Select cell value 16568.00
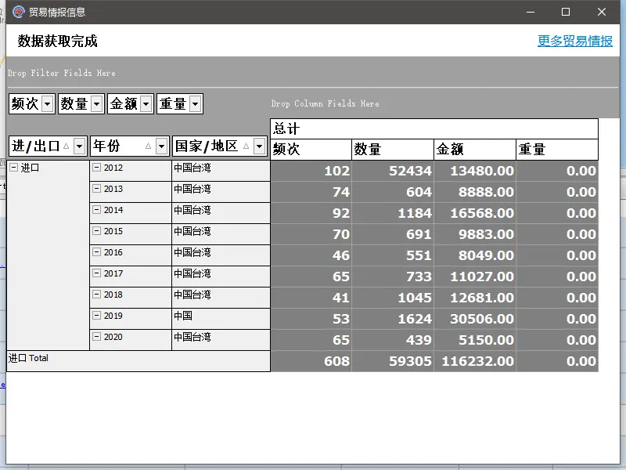The image size is (626, 470). click(475, 213)
